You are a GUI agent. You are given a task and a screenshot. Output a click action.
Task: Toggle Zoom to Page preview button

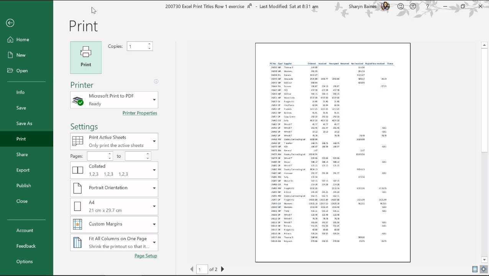coord(483,269)
